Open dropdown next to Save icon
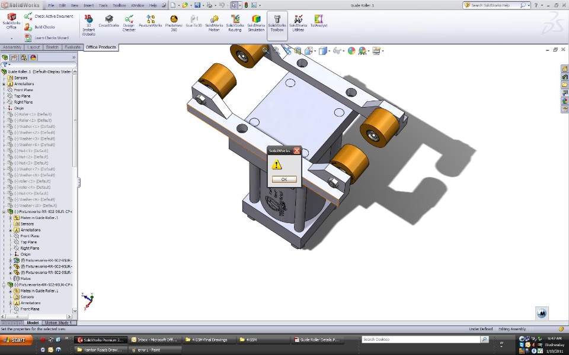 [203, 5]
